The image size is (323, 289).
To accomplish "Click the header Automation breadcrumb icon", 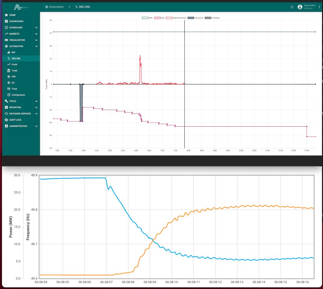I will (47, 7).
